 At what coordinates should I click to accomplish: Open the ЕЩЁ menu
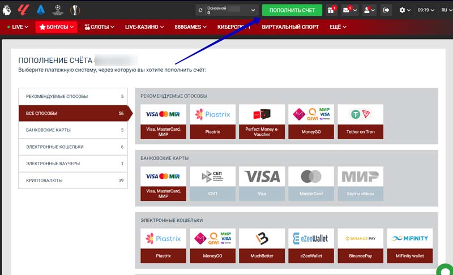(x=336, y=27)
